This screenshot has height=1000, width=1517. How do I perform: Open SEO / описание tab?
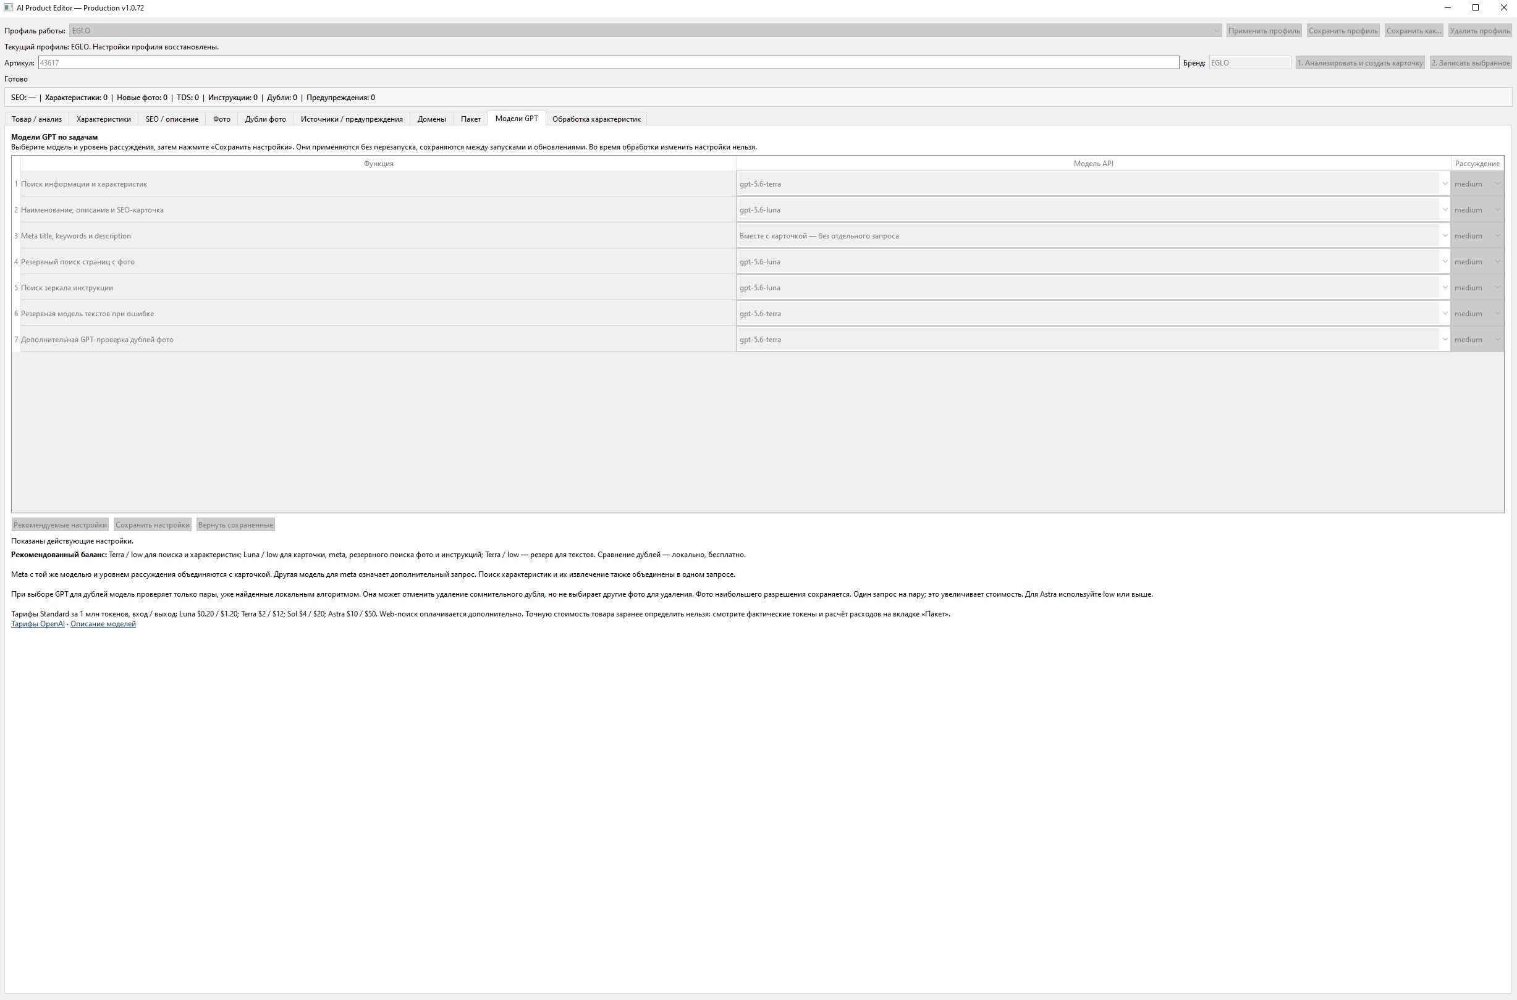point(172,119)
